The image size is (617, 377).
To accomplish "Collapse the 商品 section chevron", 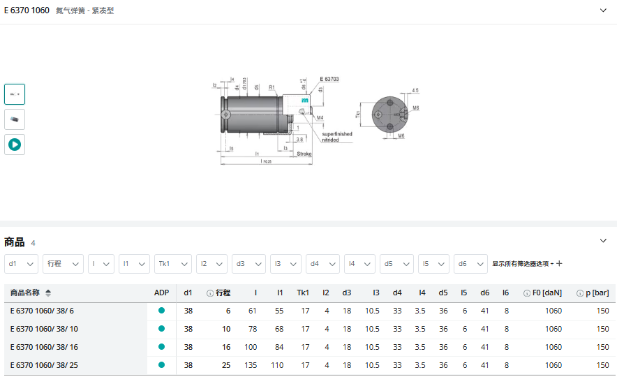I will 603,241.
